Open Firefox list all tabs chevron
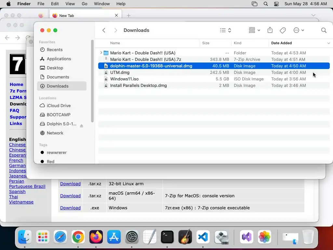 (313, 15)
